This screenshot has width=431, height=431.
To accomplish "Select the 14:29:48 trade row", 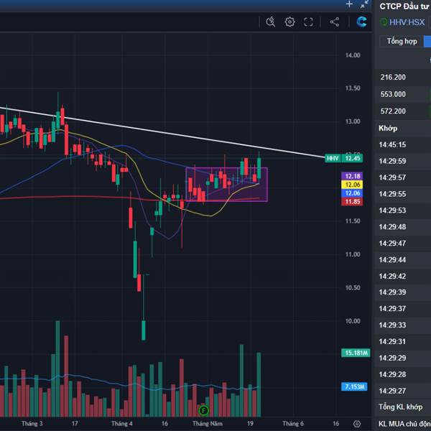I will 403,227.
